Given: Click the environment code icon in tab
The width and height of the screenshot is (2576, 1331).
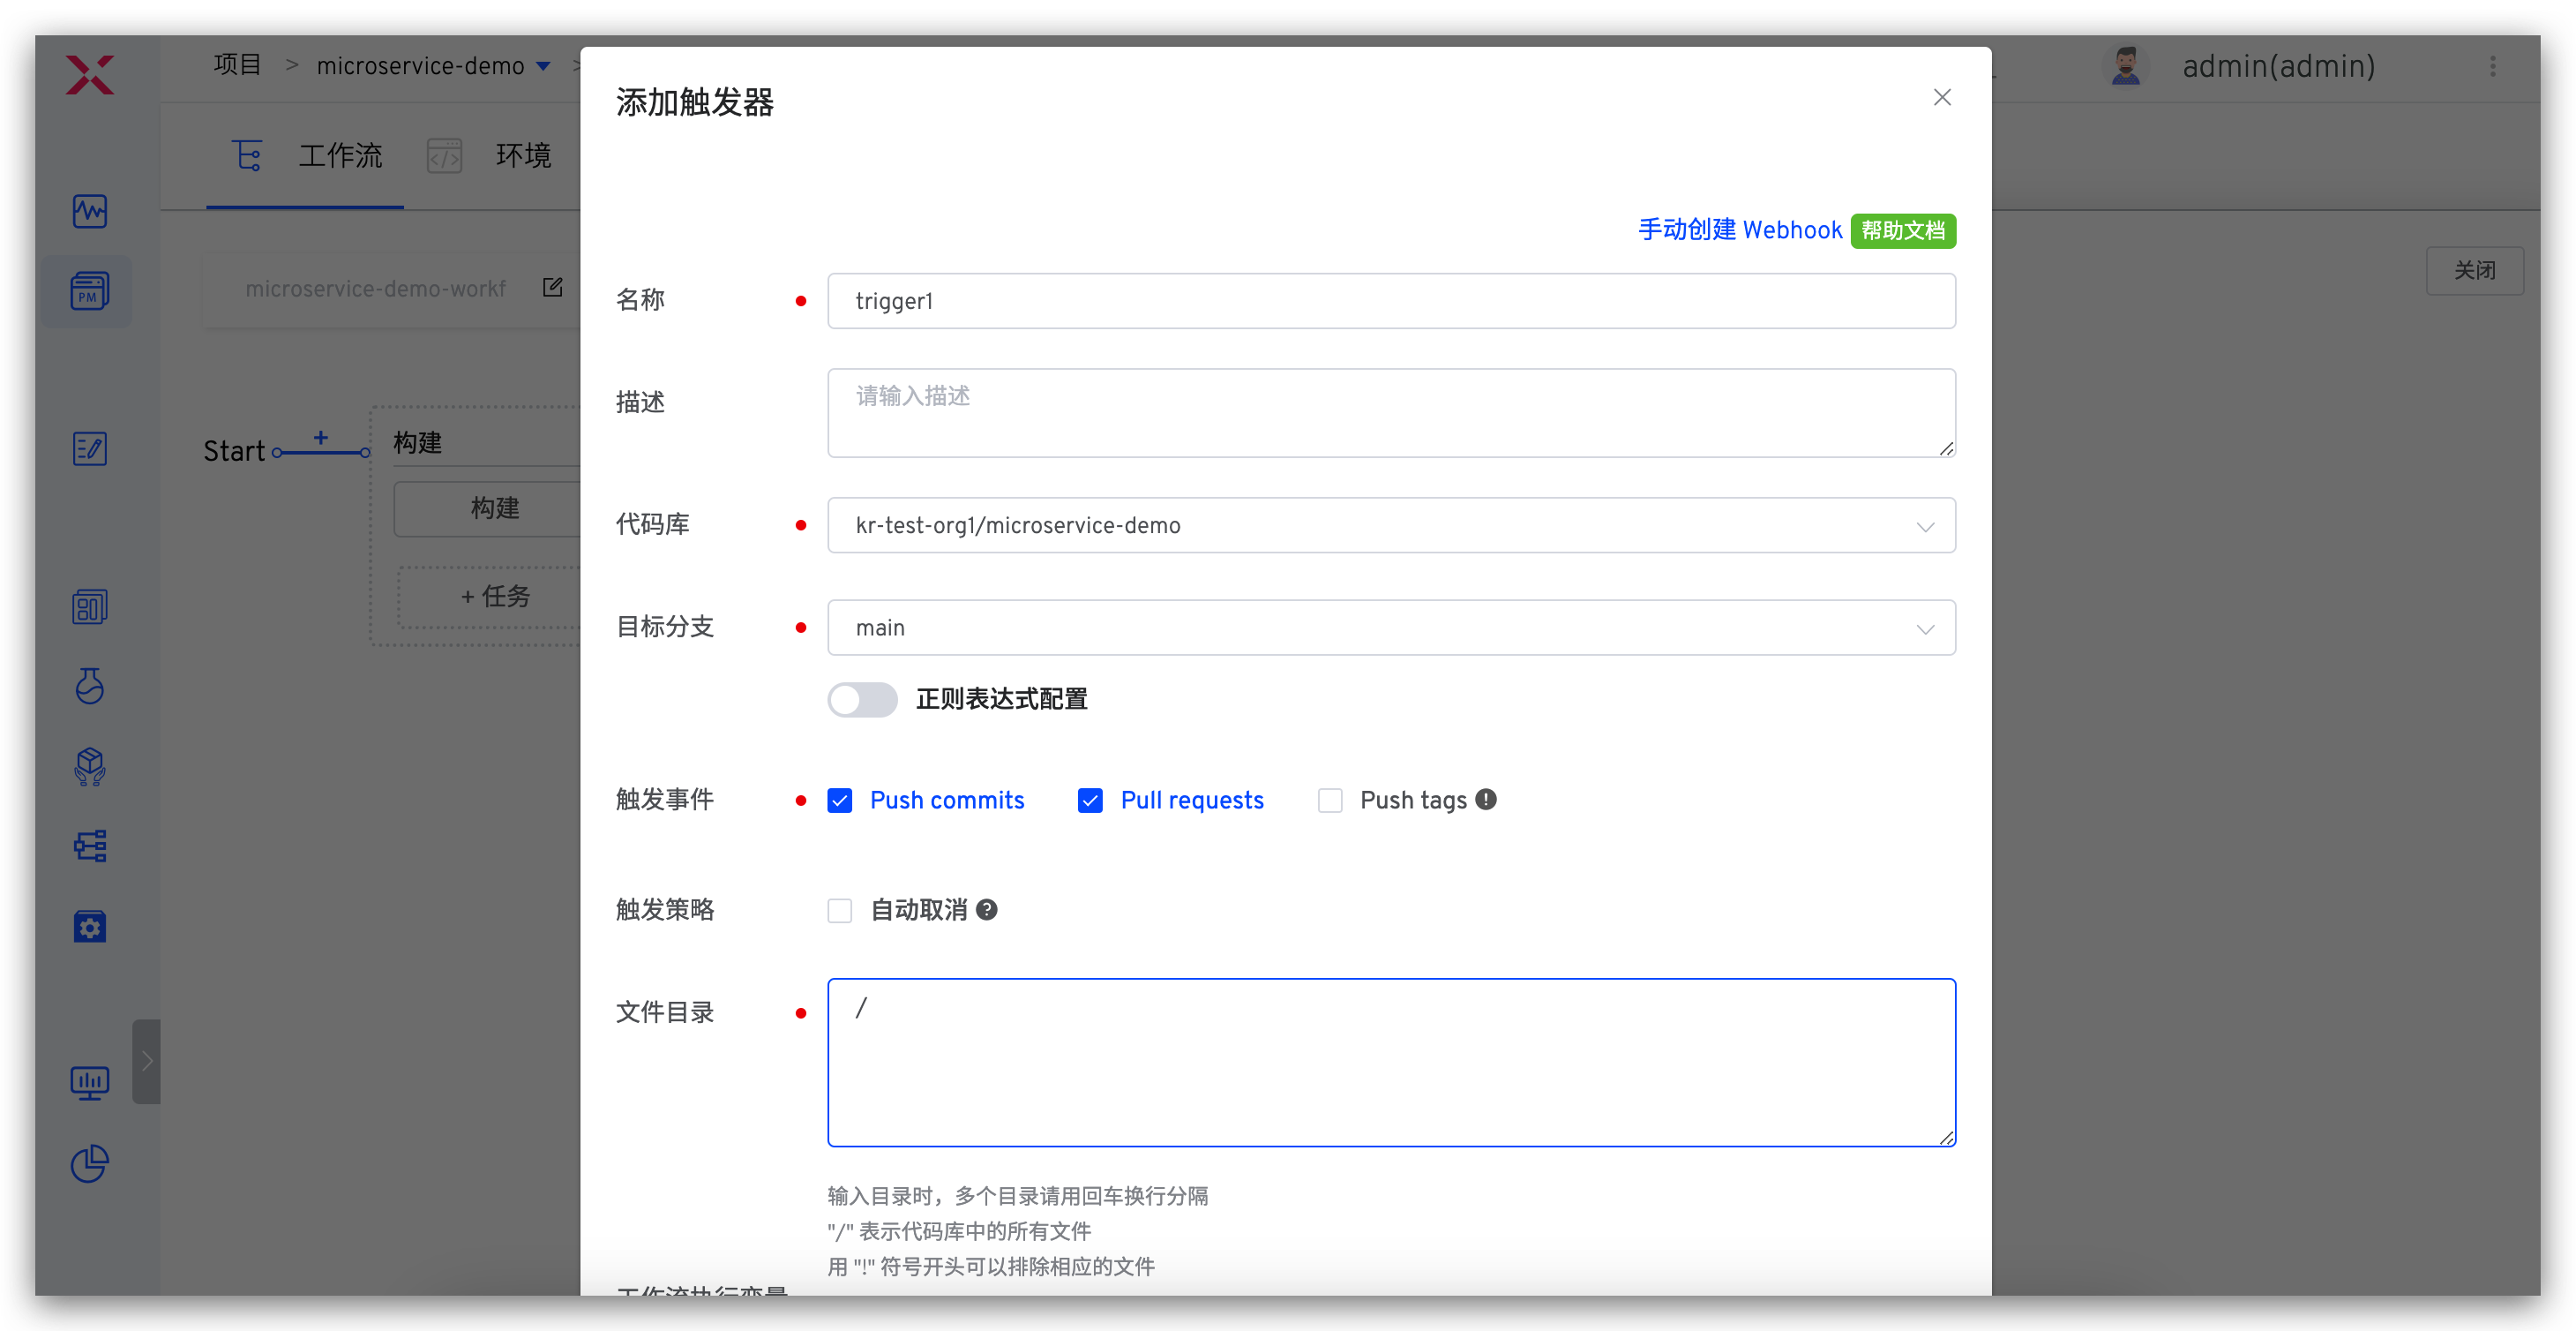Looking at the screenshot, I should click(444, 156).
